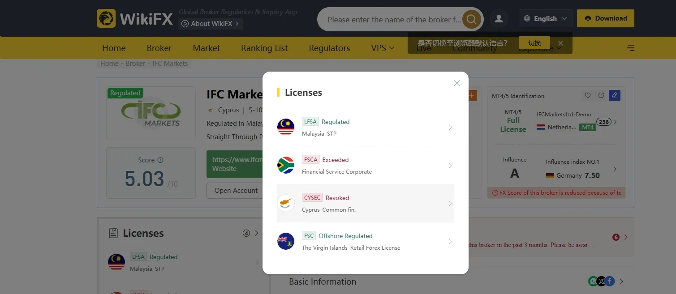The height and width of the screenshot is (294, 676).
Task: Expand the CYSEC Revoked license row
Action: [x=366, y=203]
